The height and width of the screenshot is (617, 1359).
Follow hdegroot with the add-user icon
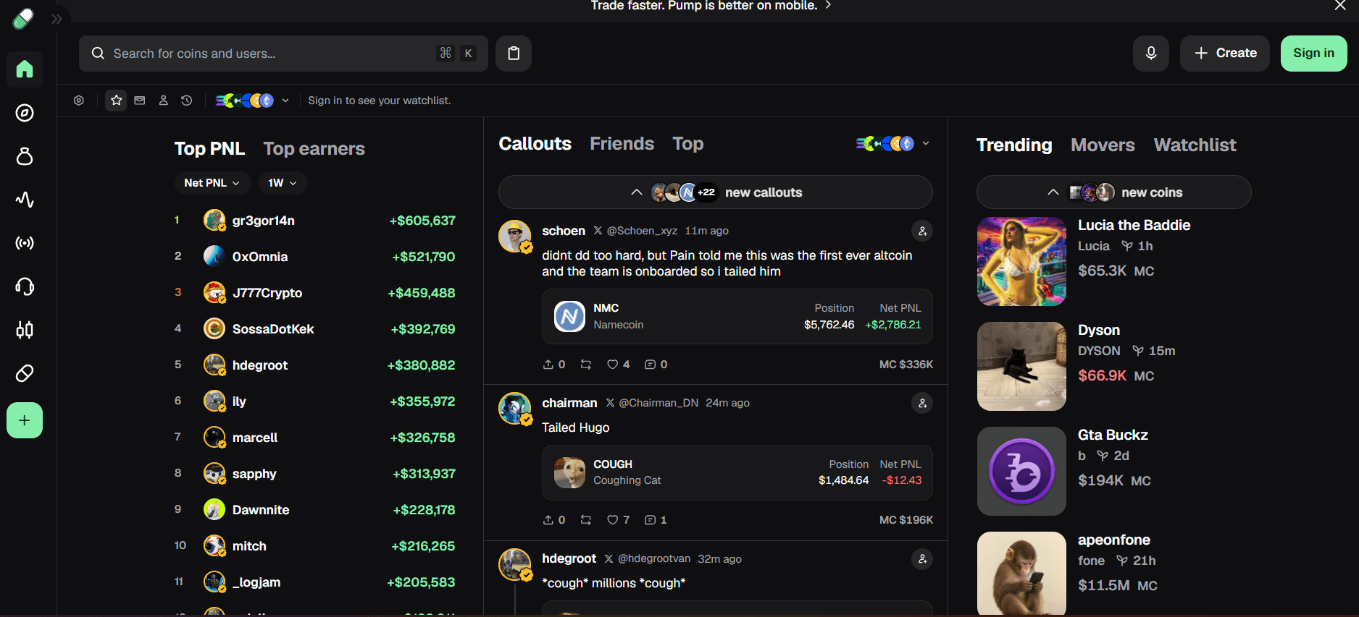(922, 559)
